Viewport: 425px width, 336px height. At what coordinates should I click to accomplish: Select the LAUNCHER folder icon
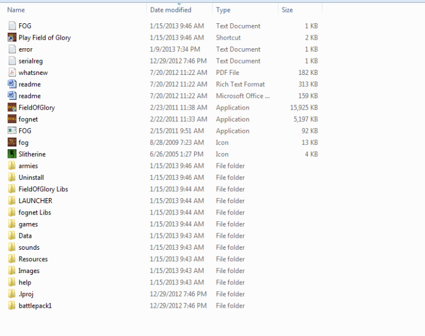pyautogui.click(x=12, y=201)
